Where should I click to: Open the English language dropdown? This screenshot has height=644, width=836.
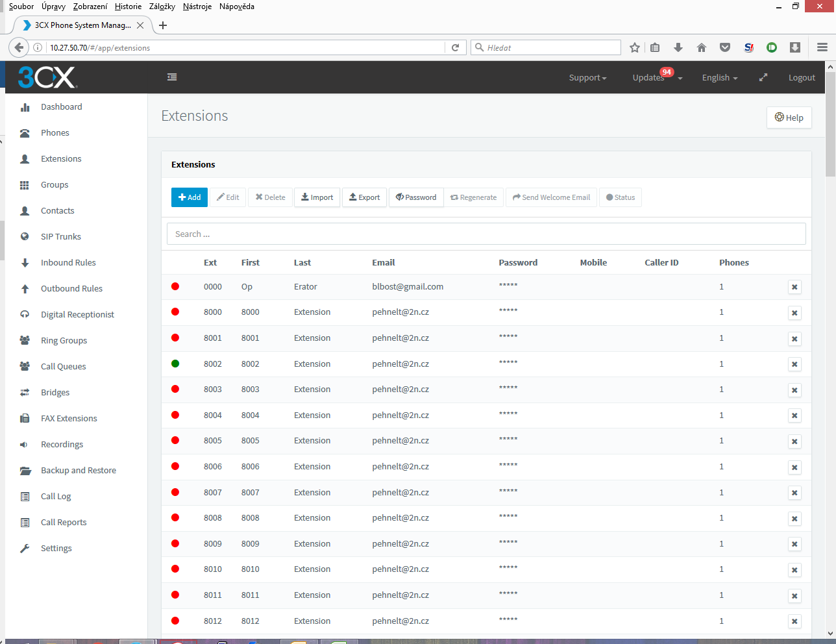(x=719, y=78)
